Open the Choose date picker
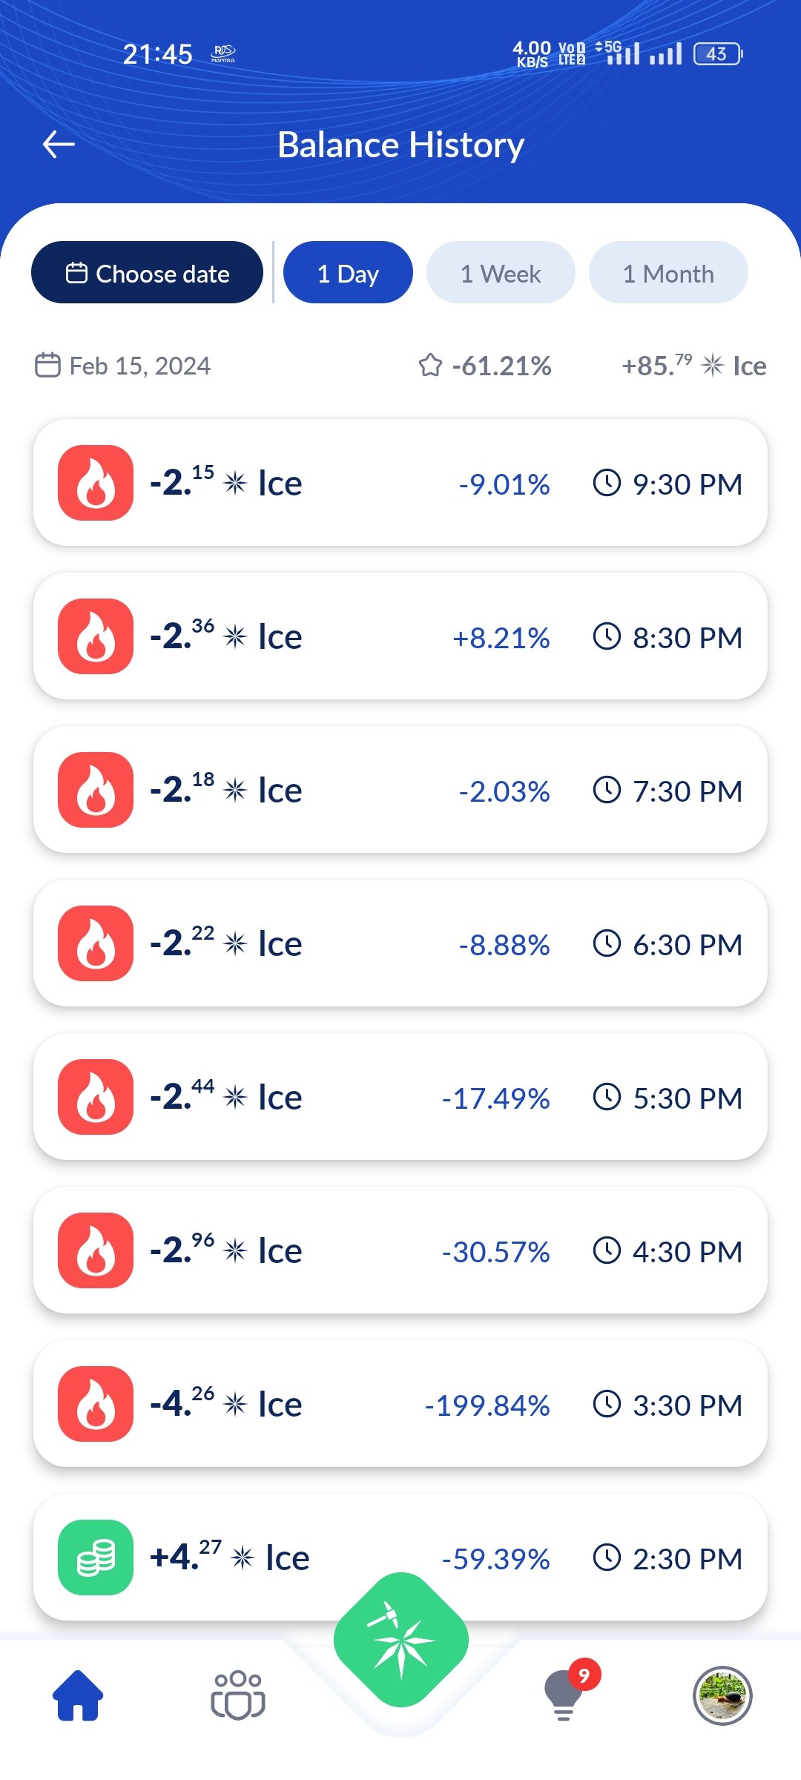This screenshot has width=801, height=1780. [147, 272]
